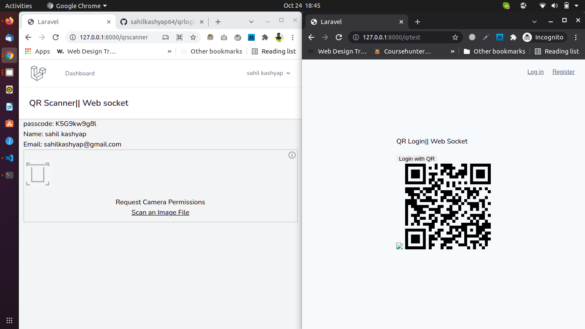Select the Laravel tab in the incognito window
The height and width of the screenshot is (329, 585).
coord(357,22)
